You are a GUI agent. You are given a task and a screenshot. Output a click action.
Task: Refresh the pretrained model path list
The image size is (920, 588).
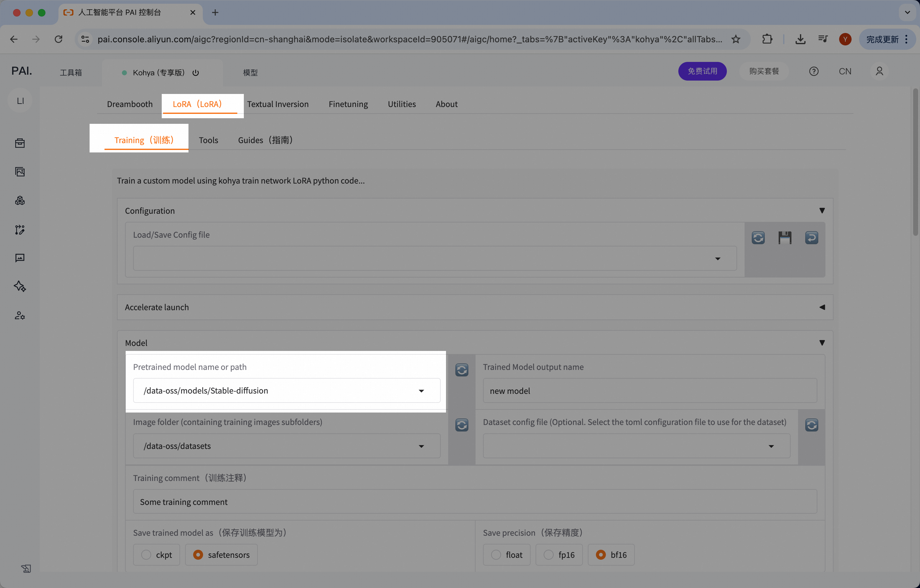point(462,370)
